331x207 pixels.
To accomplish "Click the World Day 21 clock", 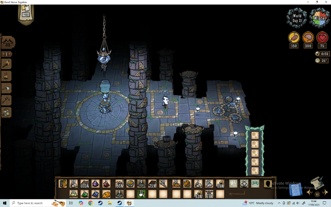I will [297, 18].
